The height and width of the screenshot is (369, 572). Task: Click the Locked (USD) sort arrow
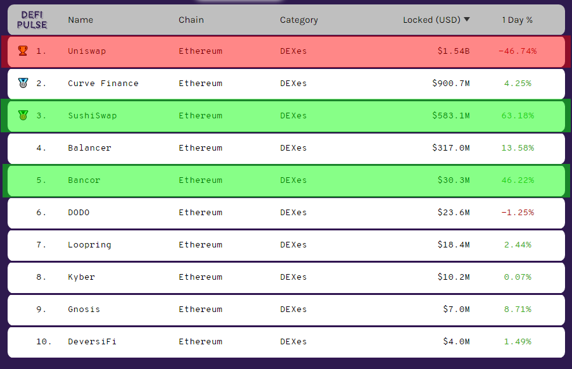click(x=467, y=20)
